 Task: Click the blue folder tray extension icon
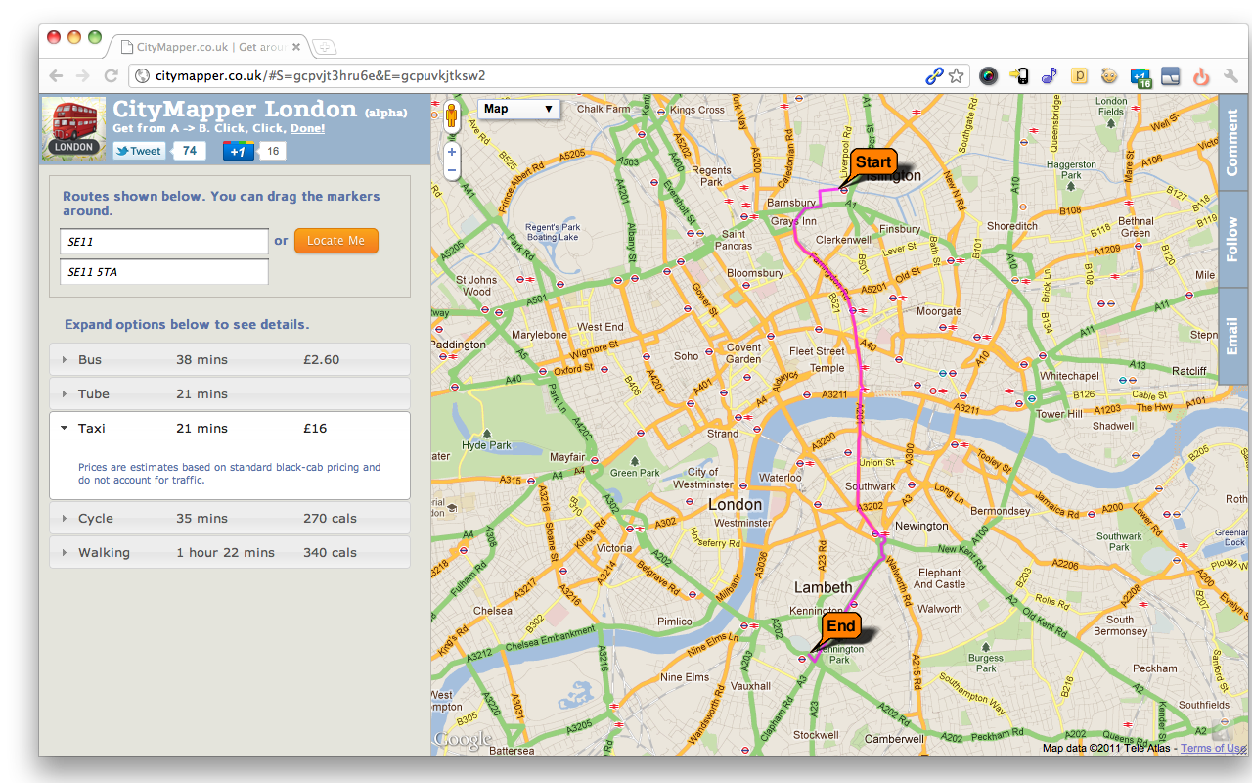(1171, 75)
